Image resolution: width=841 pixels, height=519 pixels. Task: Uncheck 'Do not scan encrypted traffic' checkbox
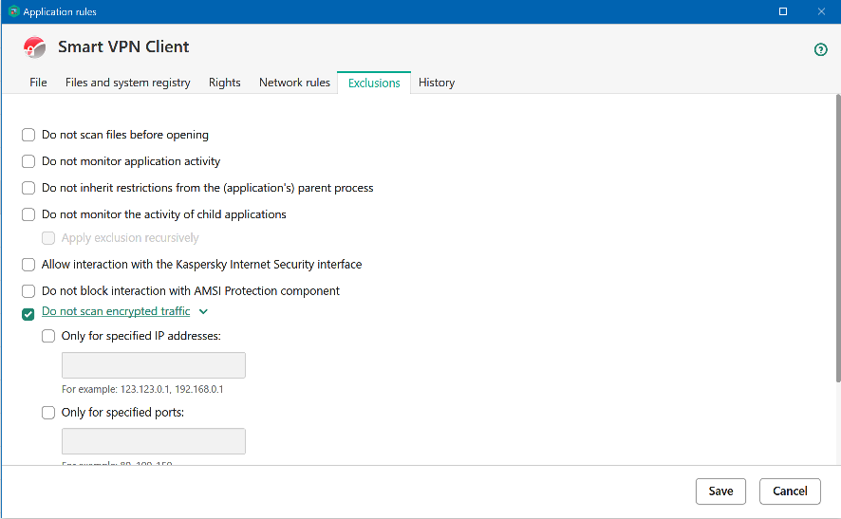[28, 314]
